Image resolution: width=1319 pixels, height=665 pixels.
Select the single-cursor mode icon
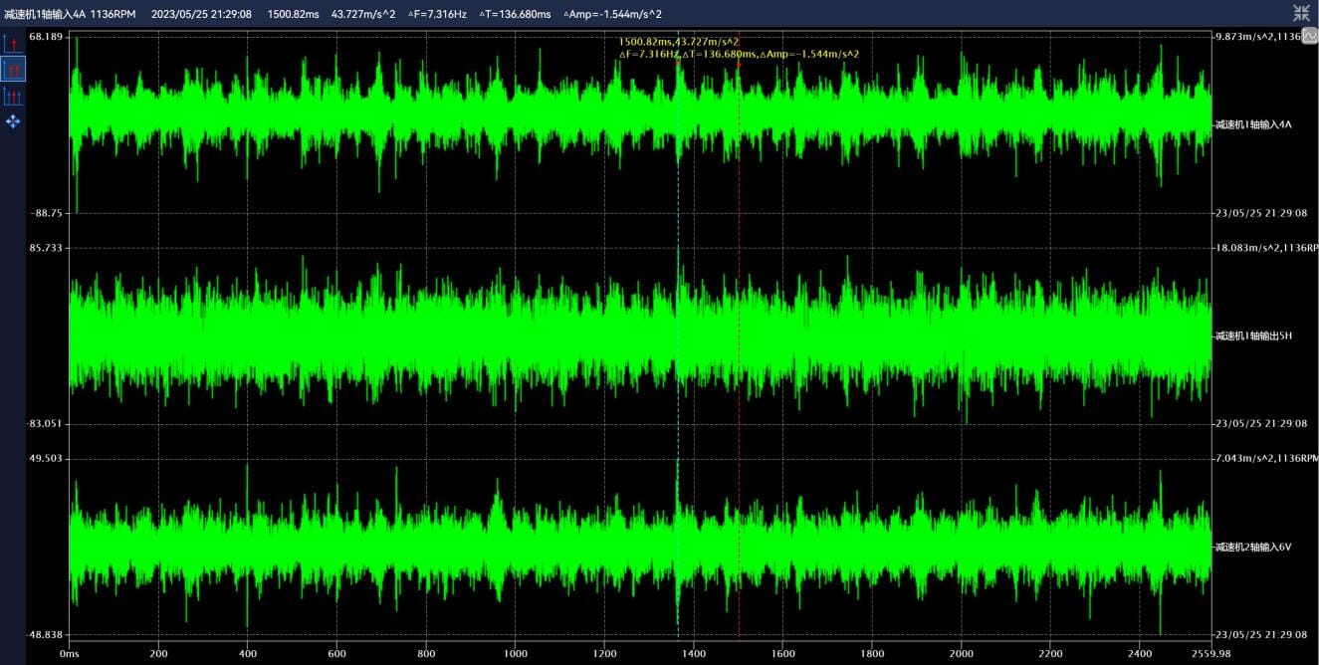pos(12,43)
